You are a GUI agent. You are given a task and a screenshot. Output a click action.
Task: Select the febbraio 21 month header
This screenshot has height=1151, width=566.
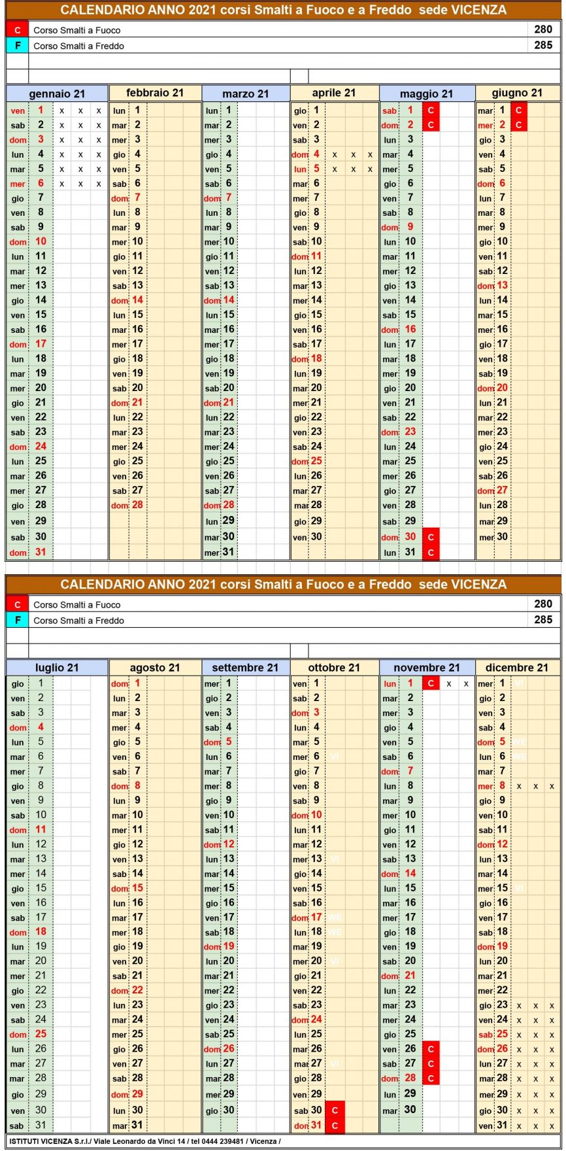[156, 93]
